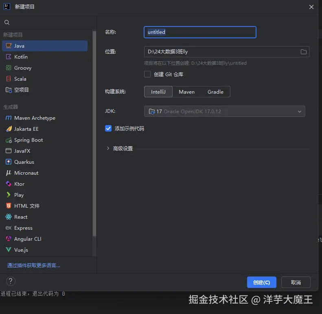
Task: Click the project creation path hint text
Action: pos(195,63)
